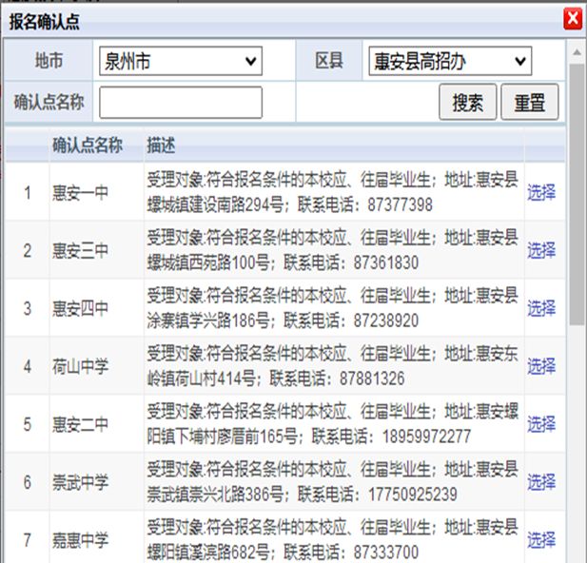Click the 确认点名称 column header
The width and height of the screenshot is (587, 563).
(88, 146)
